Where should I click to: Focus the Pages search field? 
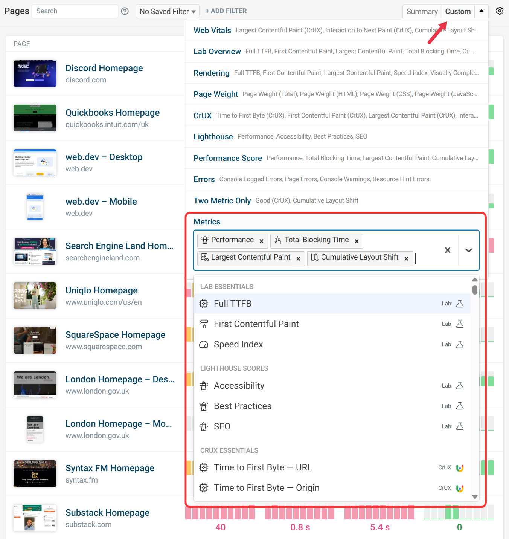pyautogui.click(x=75, y=11)
